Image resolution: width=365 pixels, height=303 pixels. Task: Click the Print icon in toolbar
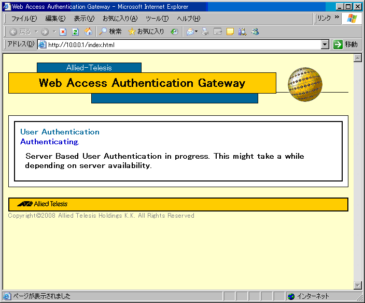[205, 32]
